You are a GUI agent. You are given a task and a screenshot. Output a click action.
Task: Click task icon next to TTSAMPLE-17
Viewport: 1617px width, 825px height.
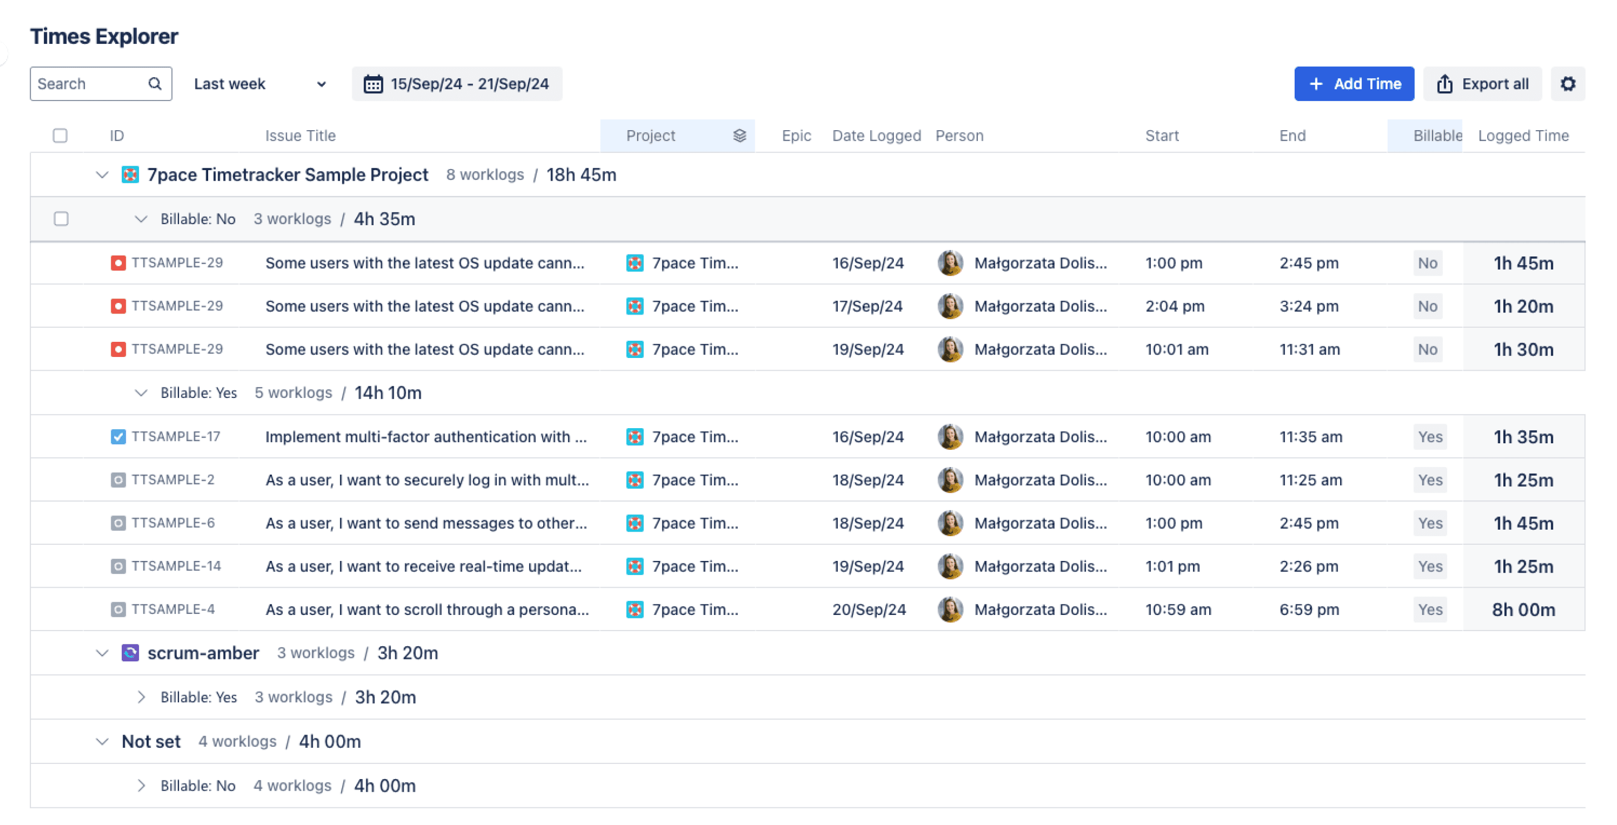pyautogui.click(x=118, y=437)
